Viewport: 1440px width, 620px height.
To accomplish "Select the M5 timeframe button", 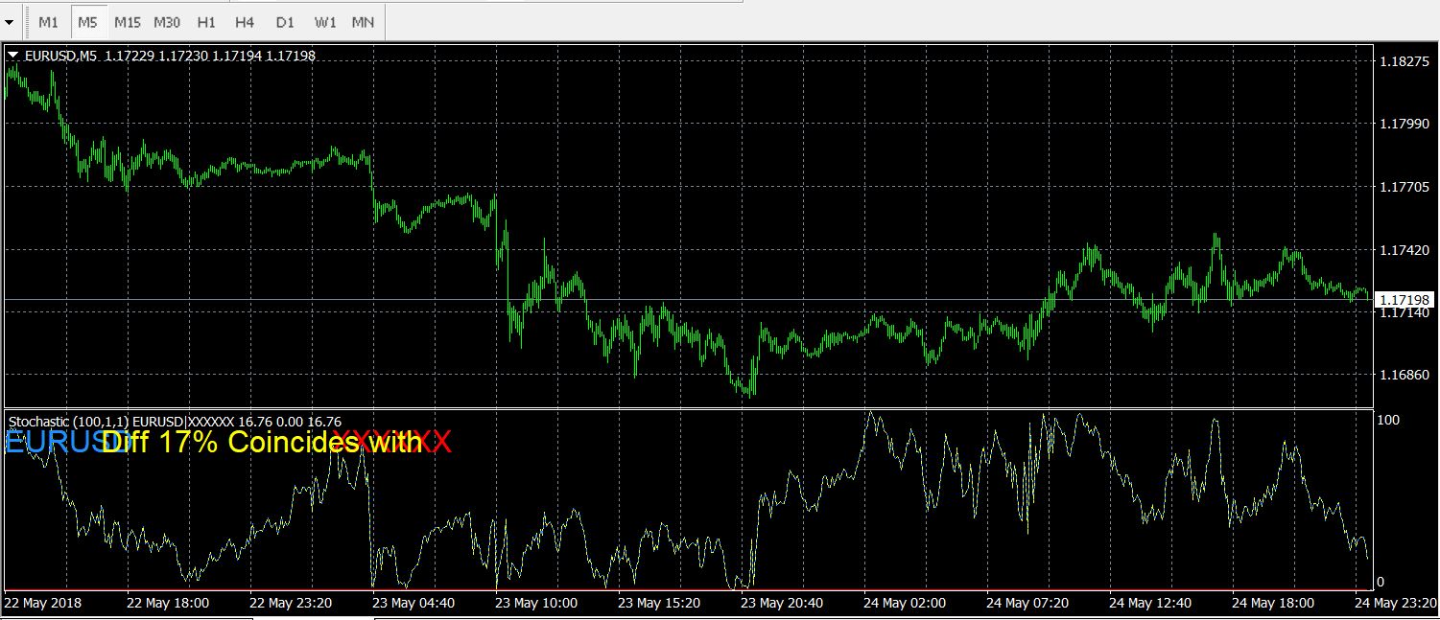I will click(x=87, y=21).
